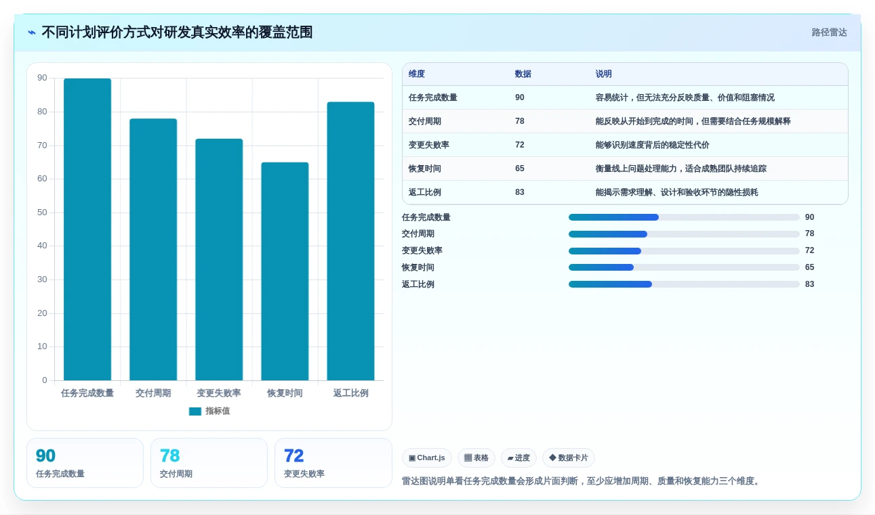Click progress value 83 beside 返工比例
This screenshot has height=515, width=875.
810,284
